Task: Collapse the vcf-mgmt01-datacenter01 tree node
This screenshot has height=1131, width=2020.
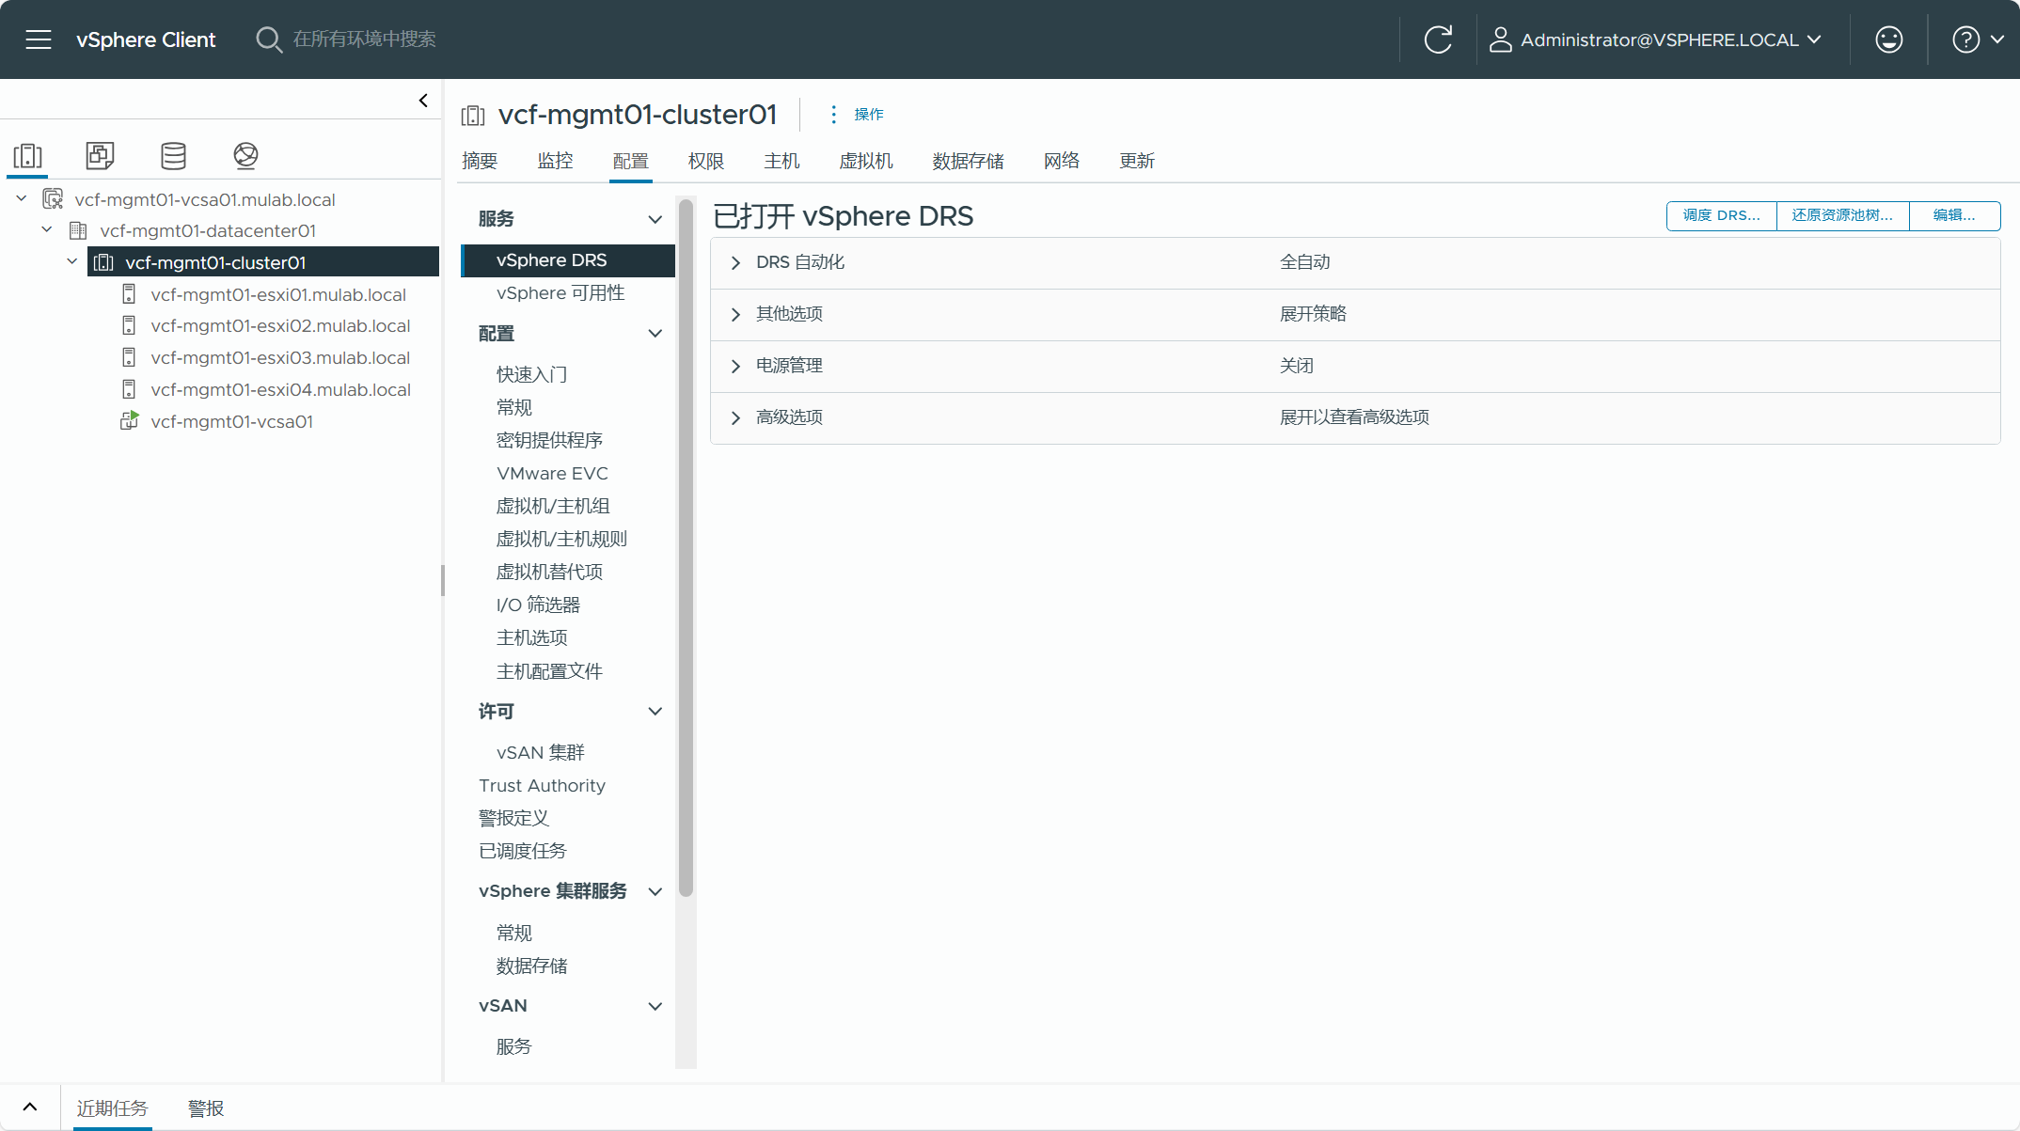Action: tap(47, 230)
